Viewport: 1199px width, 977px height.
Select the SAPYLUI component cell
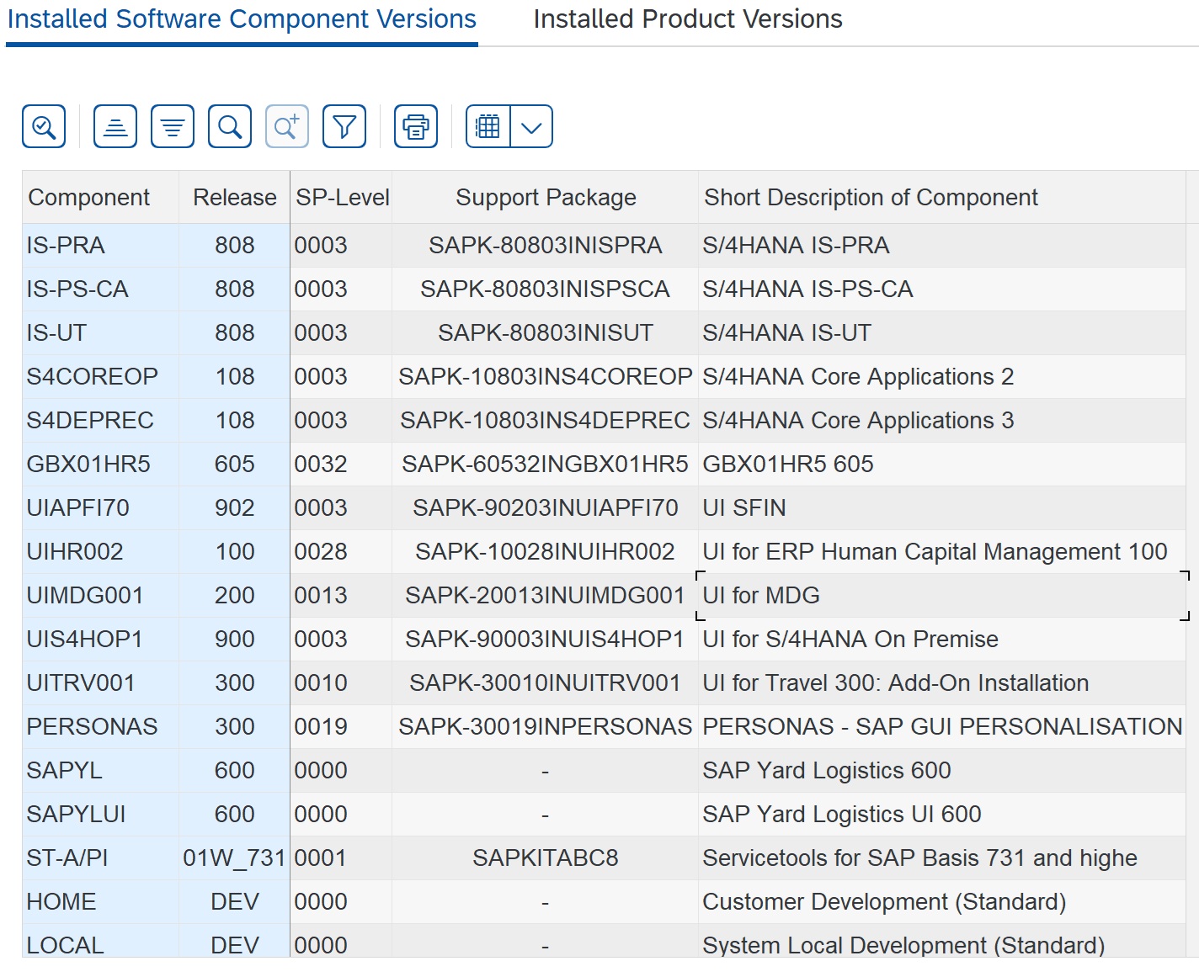(x=100, y=814)
